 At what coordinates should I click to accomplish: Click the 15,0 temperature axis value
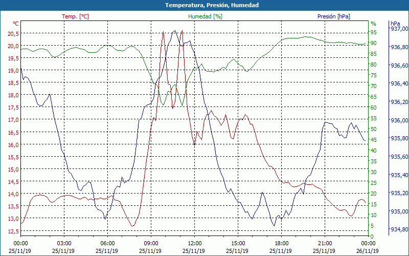pyautogui.click(x=14, y=169)
